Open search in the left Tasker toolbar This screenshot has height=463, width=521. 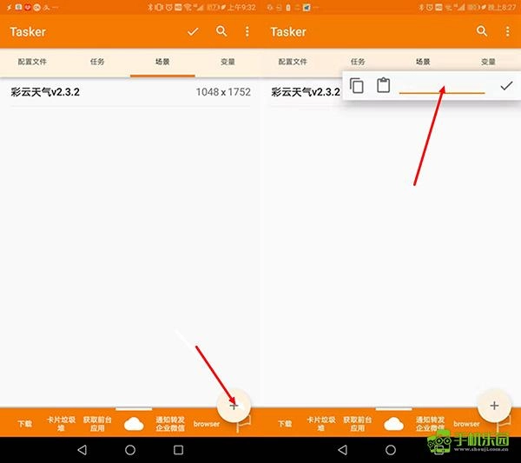pyautogui.click(x=221, y=32)
